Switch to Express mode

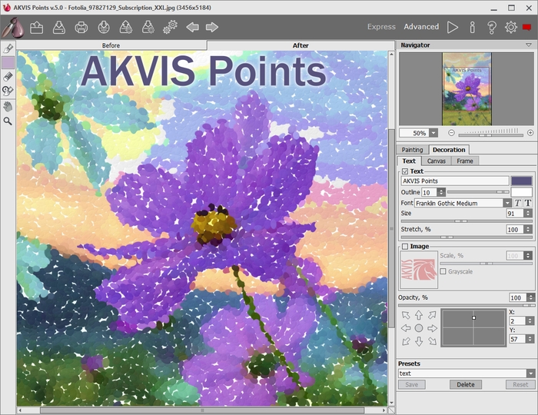point(381,27)
